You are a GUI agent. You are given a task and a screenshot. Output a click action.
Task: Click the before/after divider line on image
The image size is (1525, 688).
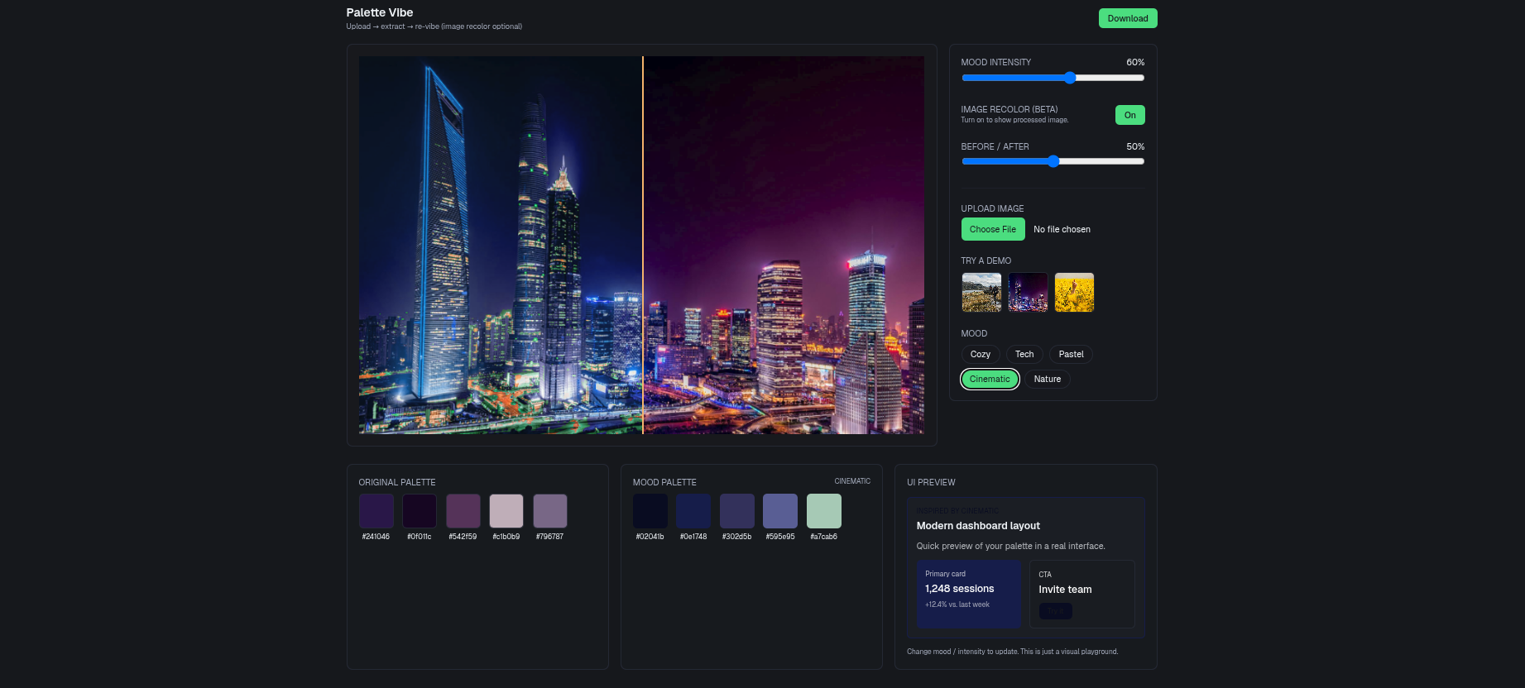[x=643, y=245]
